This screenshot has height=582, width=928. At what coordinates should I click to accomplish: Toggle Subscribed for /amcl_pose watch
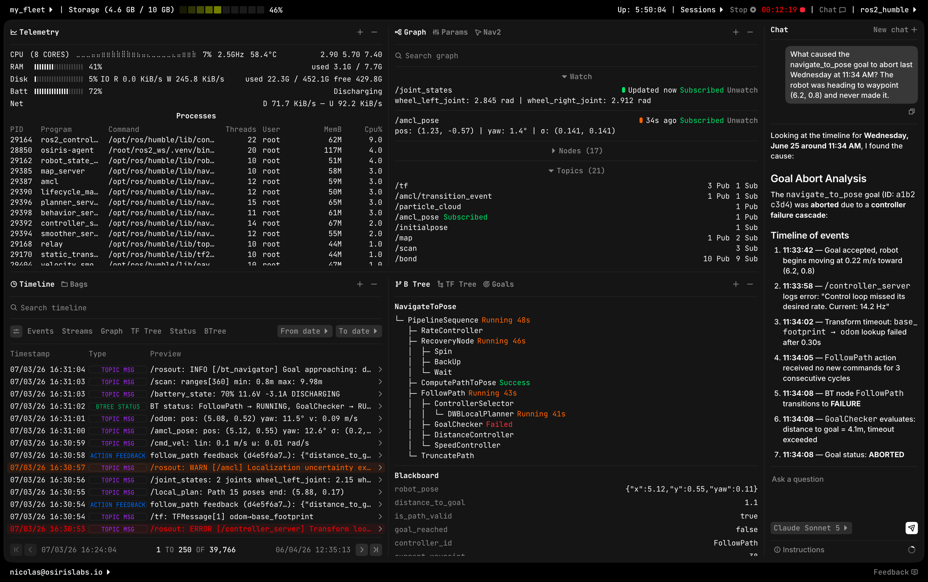point(702,121)
